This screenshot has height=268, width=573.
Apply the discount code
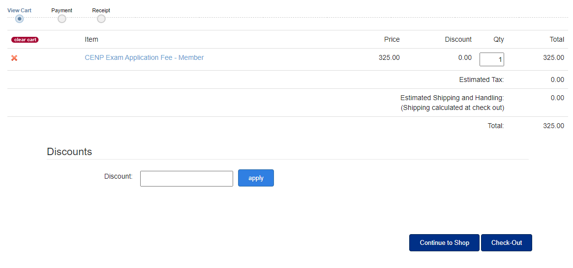(256, 178)
